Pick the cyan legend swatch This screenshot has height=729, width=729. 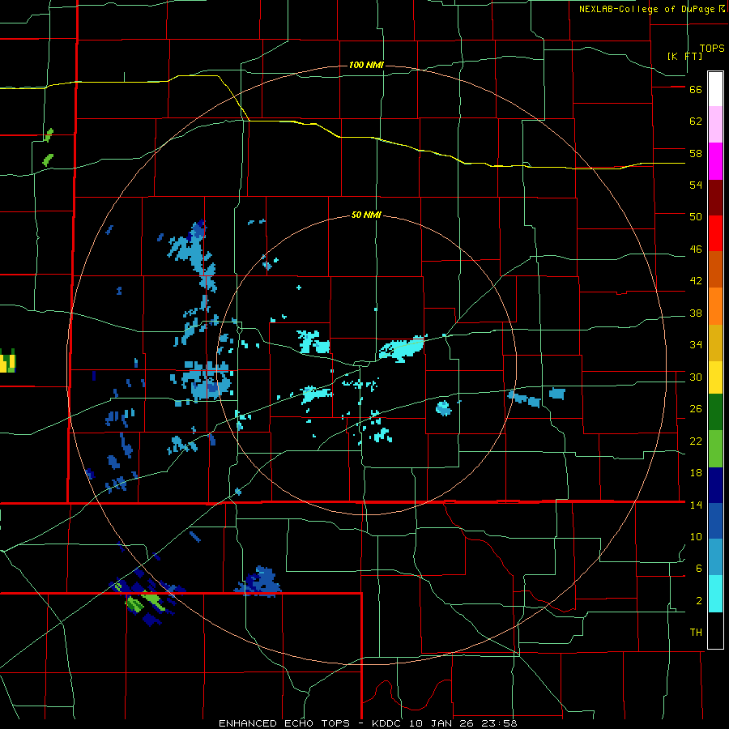point(715,594)
